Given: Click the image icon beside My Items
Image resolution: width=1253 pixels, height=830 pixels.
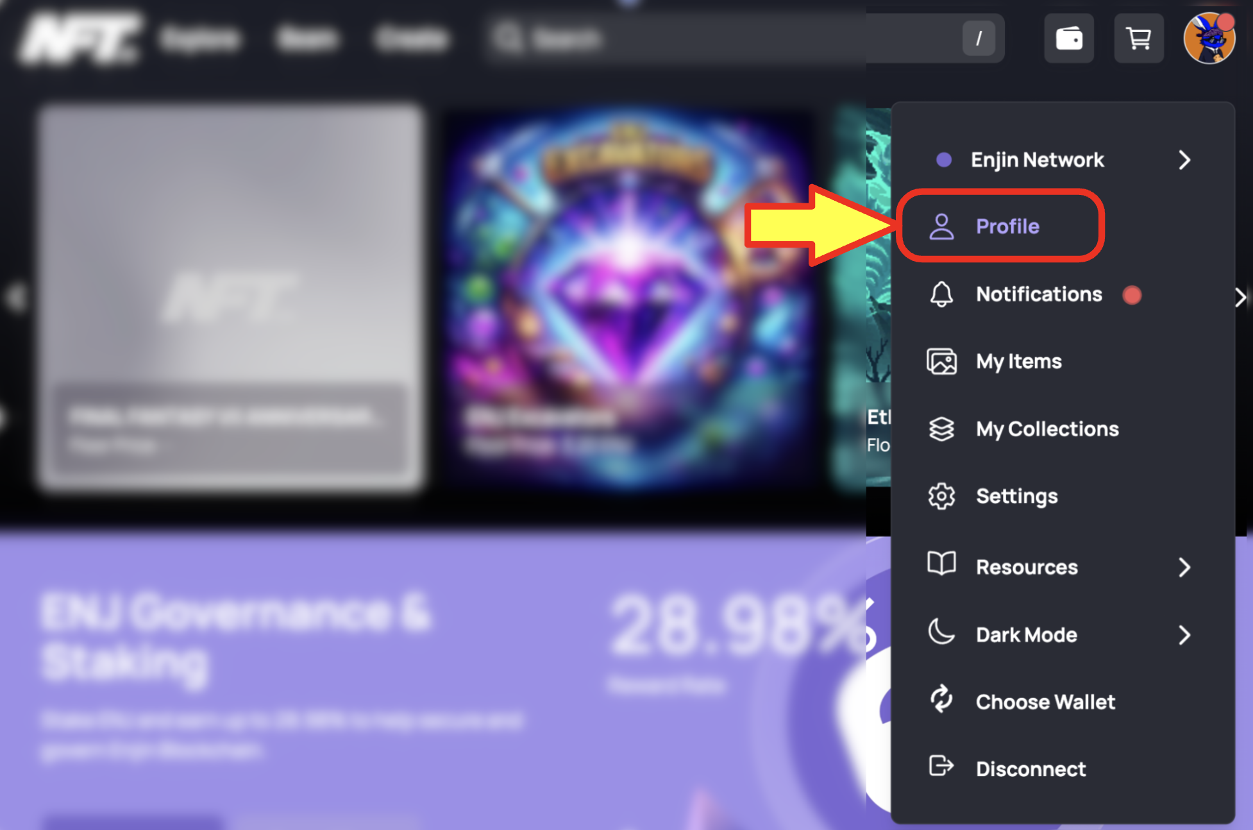Looking at the screenshot, I should 941,361.
